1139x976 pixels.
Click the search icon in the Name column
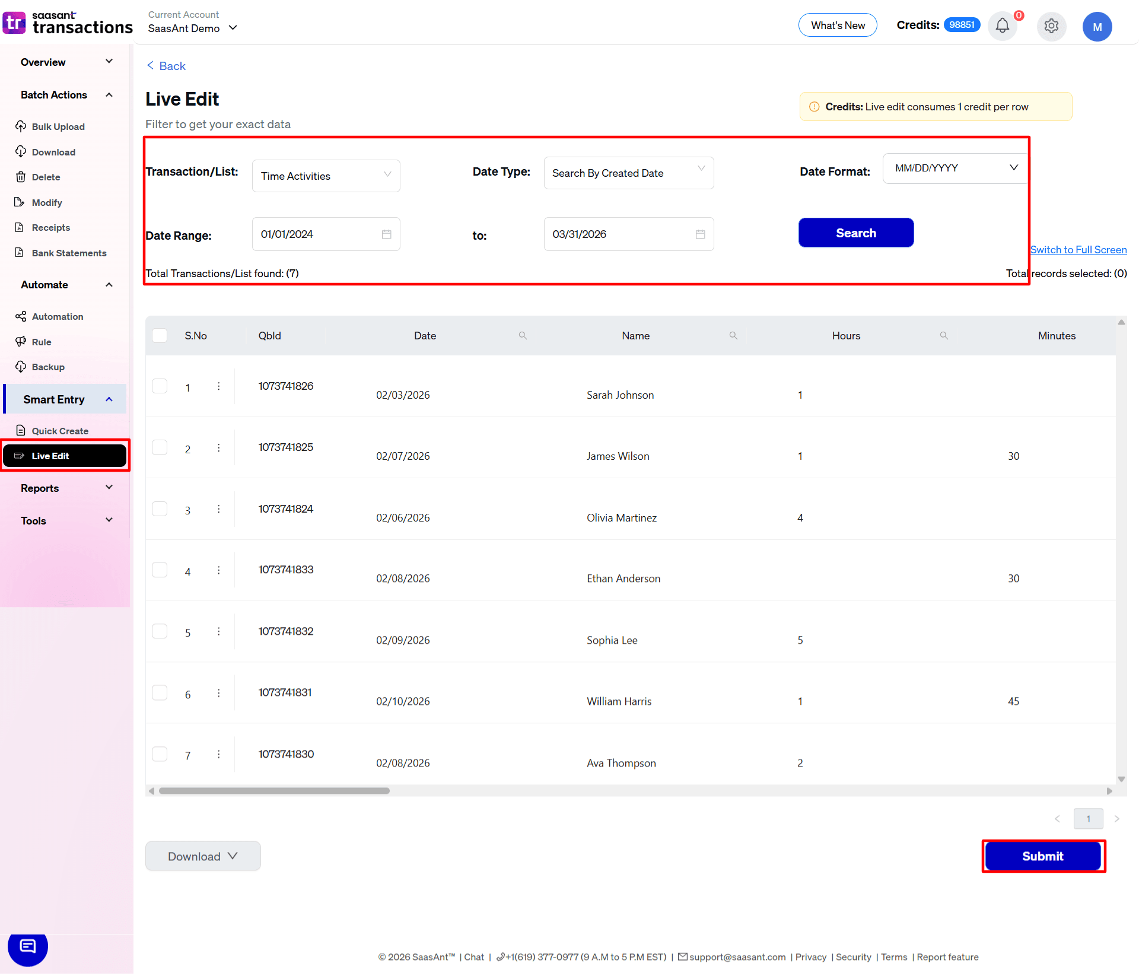(x=733, y=335)
